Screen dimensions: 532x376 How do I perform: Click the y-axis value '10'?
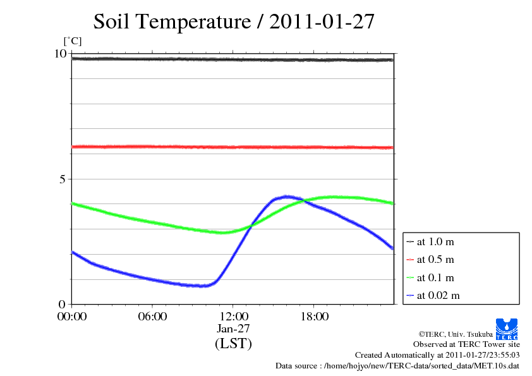(61, 54)
